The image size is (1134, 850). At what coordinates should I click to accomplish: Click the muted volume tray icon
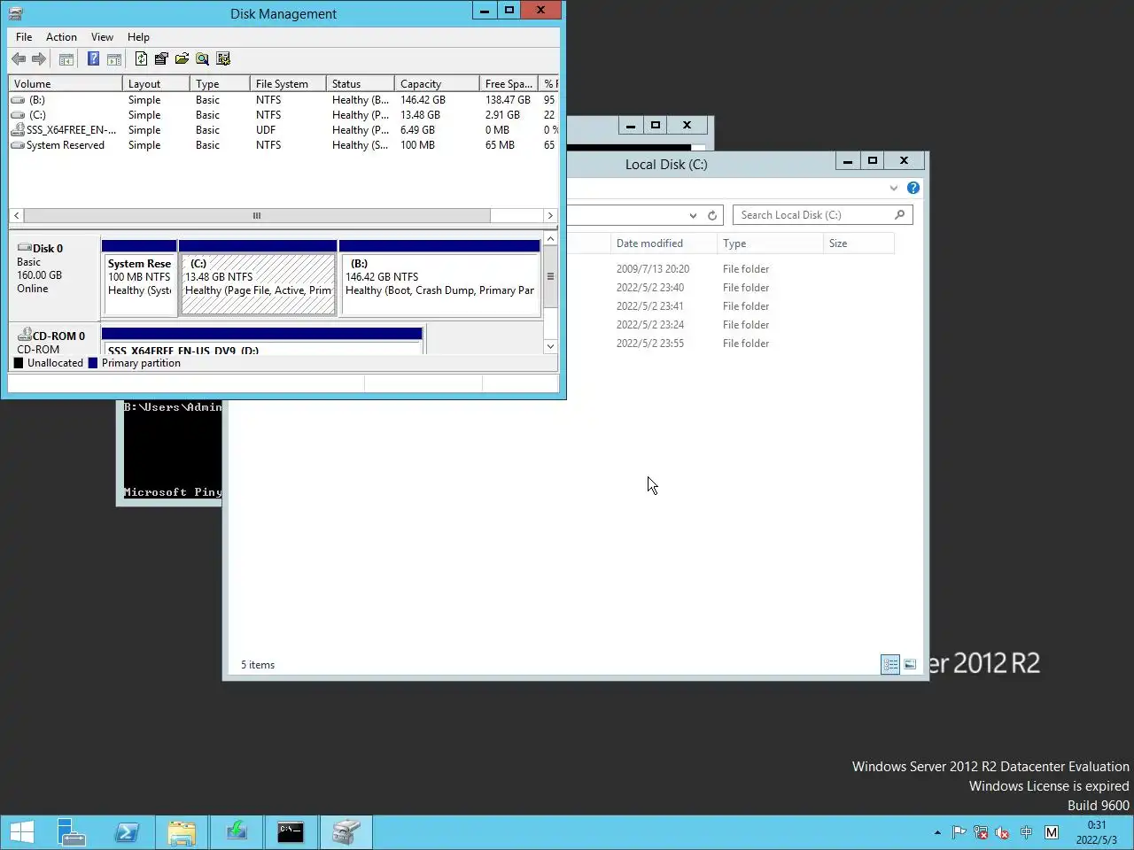coord(1003,832)
